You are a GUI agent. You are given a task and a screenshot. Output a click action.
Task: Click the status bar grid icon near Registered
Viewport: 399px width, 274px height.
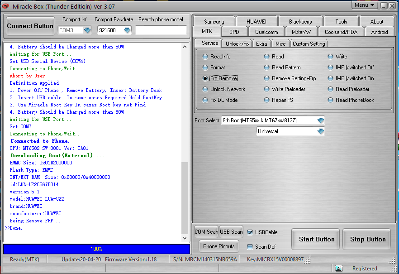point(338,268)
